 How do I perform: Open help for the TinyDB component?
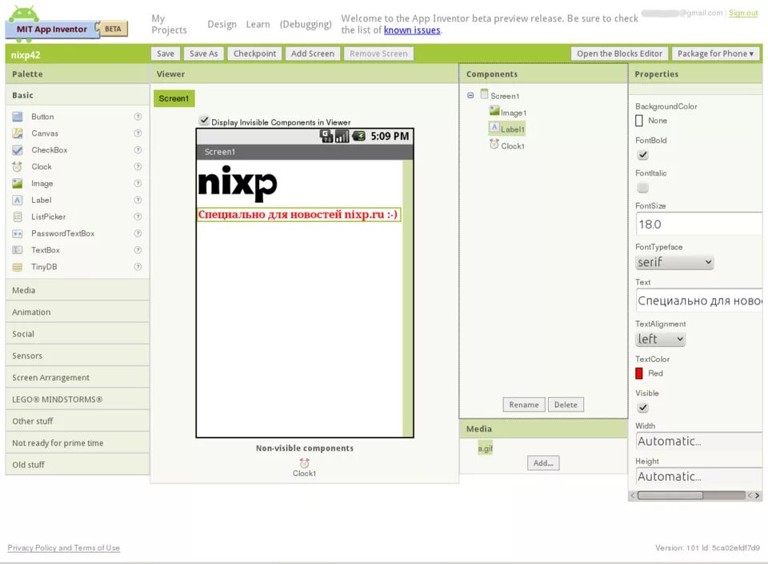[138, 267]
